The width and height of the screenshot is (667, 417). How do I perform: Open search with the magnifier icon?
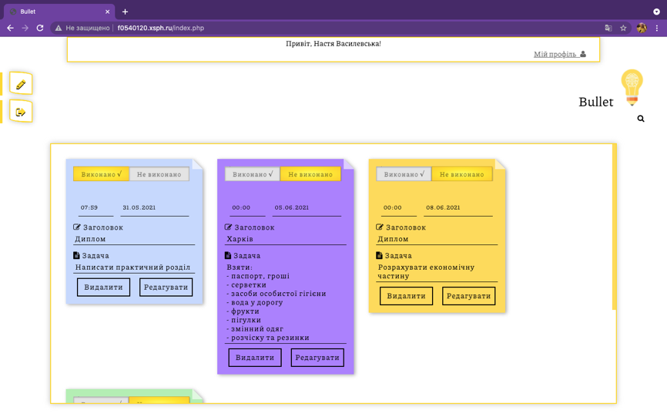pos(641,119)
